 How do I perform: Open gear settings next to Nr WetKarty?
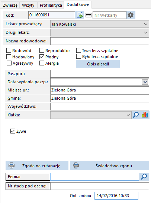coord(131,15)
